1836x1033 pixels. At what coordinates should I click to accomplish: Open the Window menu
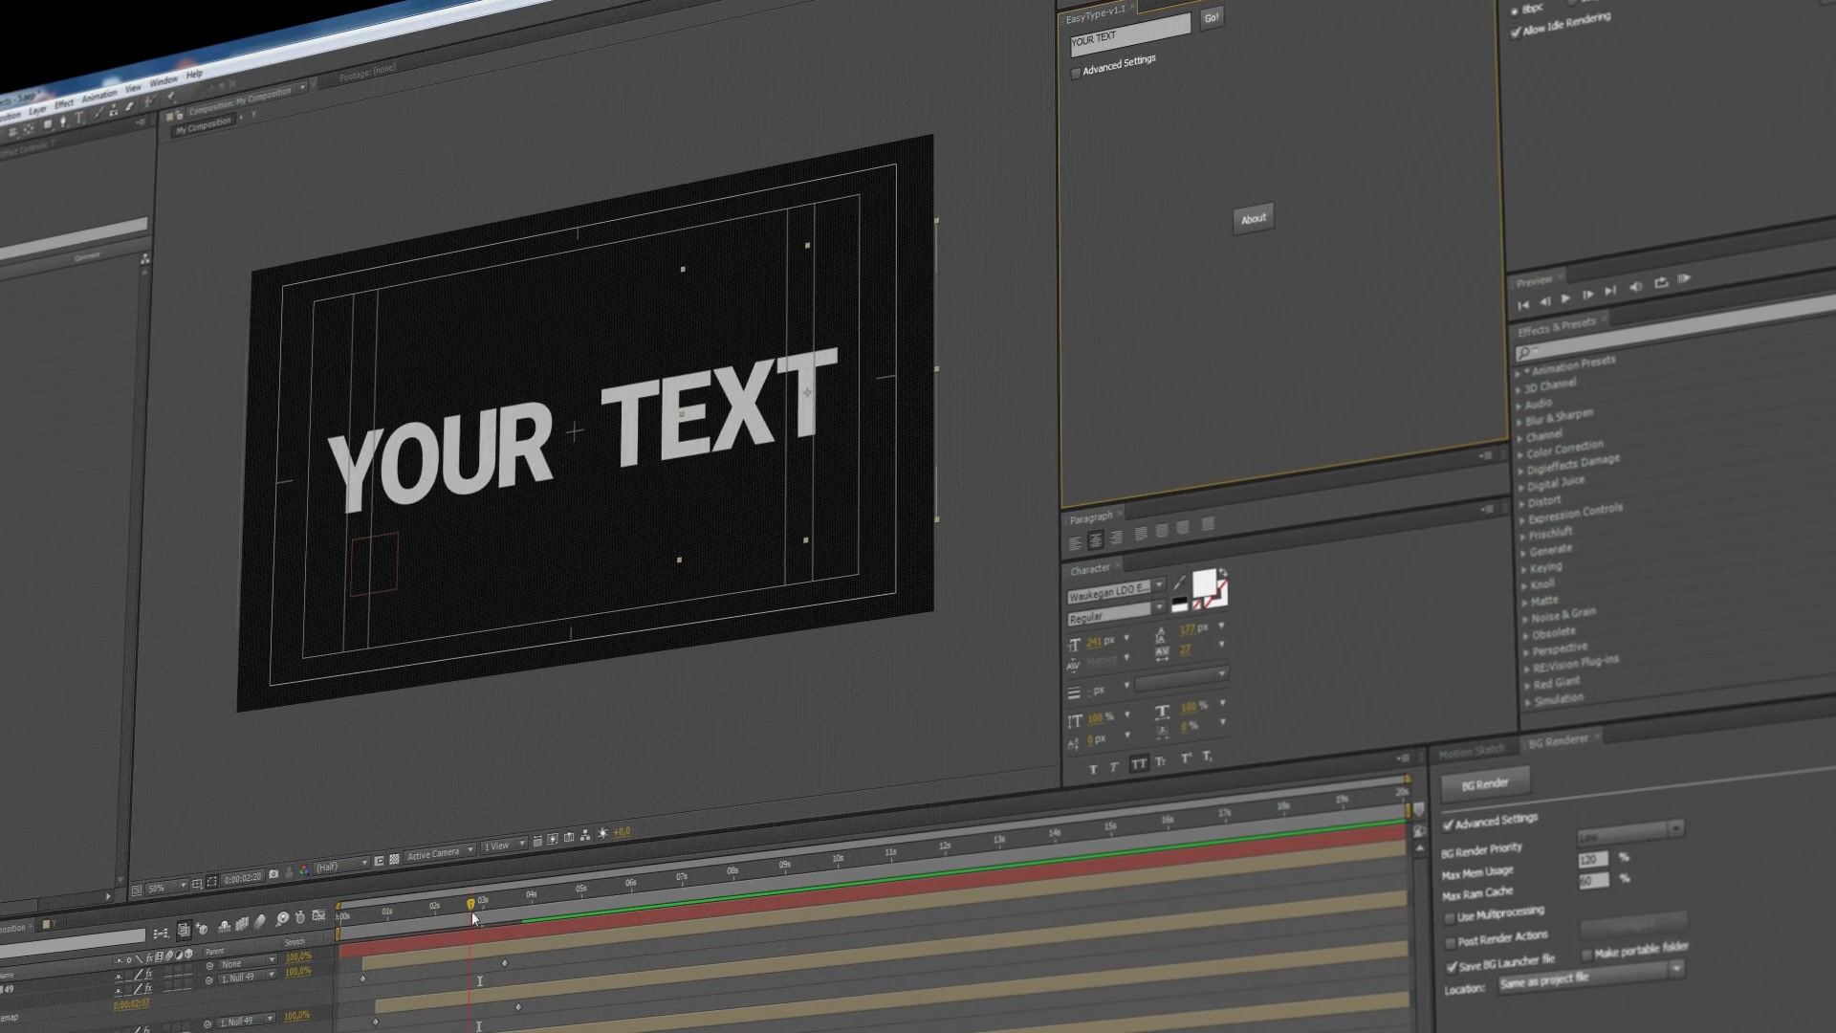163,81
